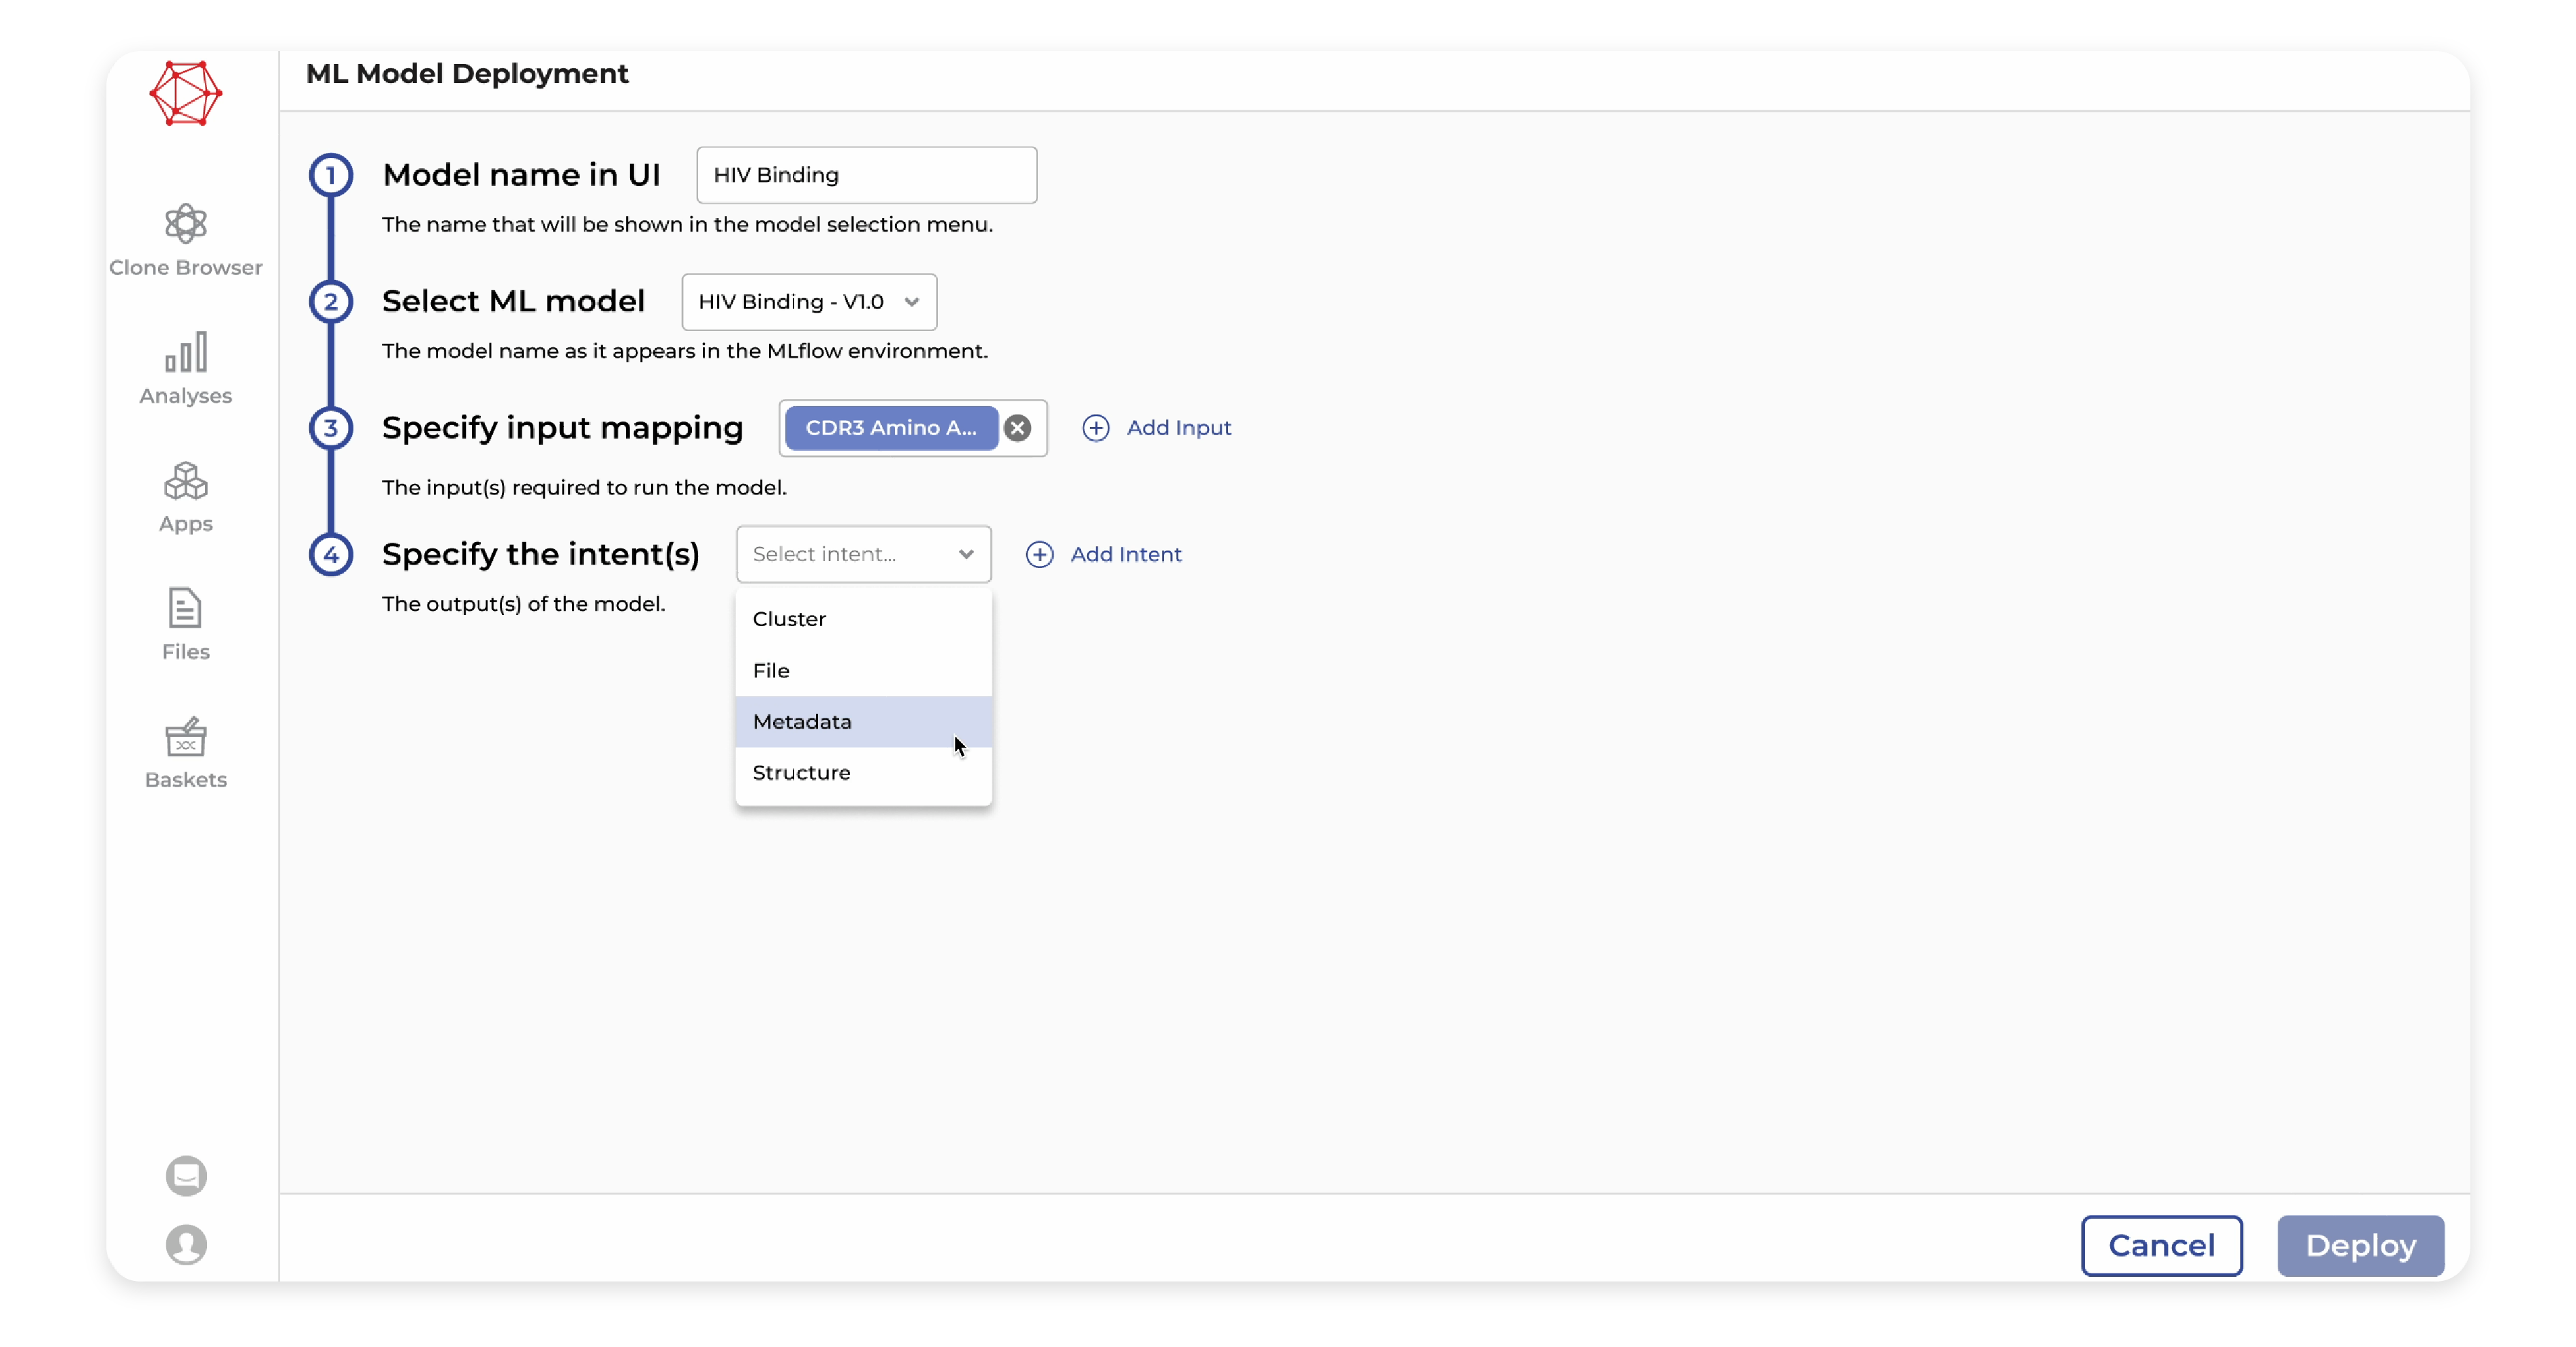Viewport: 2576px width, 1347px height.
Task: Open the Apps sidebar section
Action: coord(186,497)
